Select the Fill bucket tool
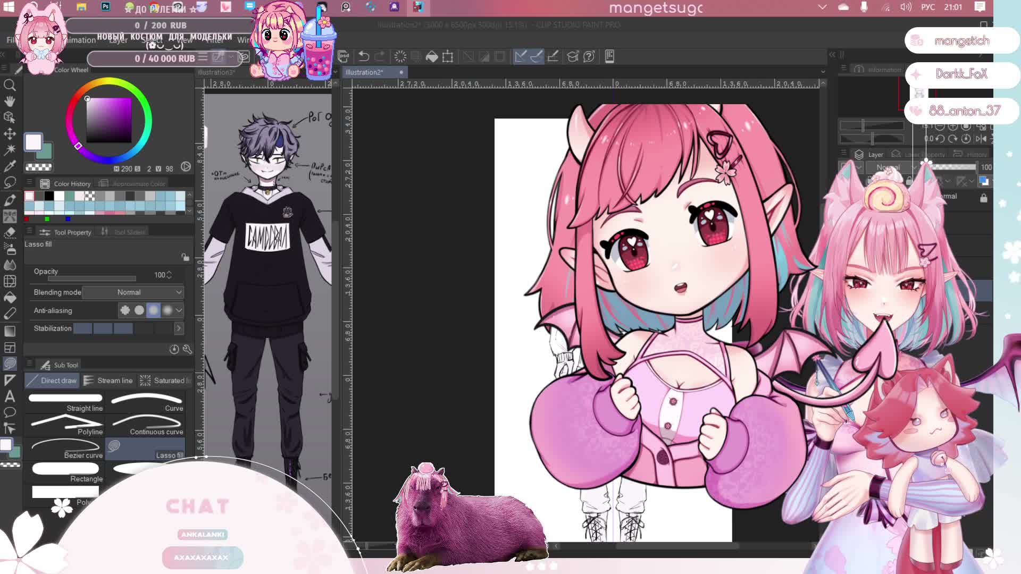1021x574 pixels. (x=10, y=298)
